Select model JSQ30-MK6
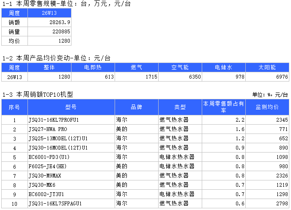This screenshot has height=210, width=291. coord(42,185)
